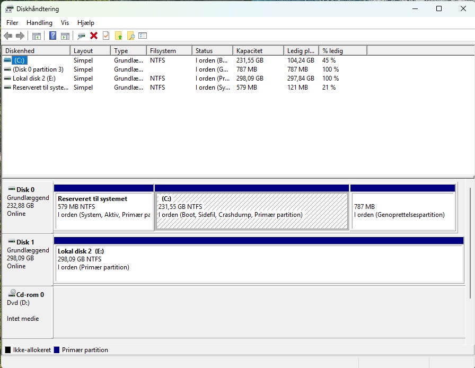
Task: Open the Hjælp menu
Action: [x=85, y=23]
